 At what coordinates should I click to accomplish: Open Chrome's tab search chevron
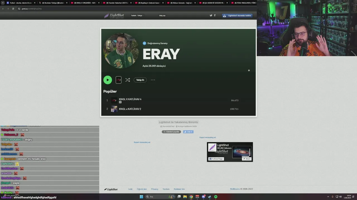[3, 3]
